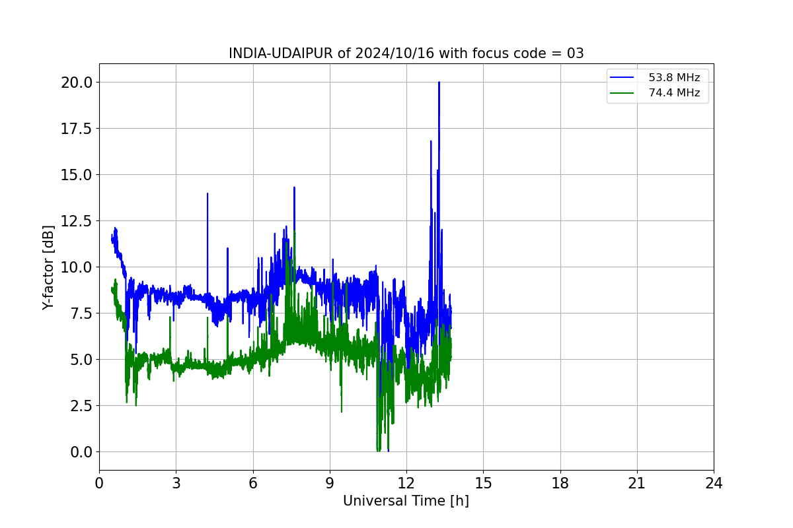Image resolution: width=793 pixels, height=528 pixels.
Task: Select the 74.4 MHz legend label
Action: [674, 93]
